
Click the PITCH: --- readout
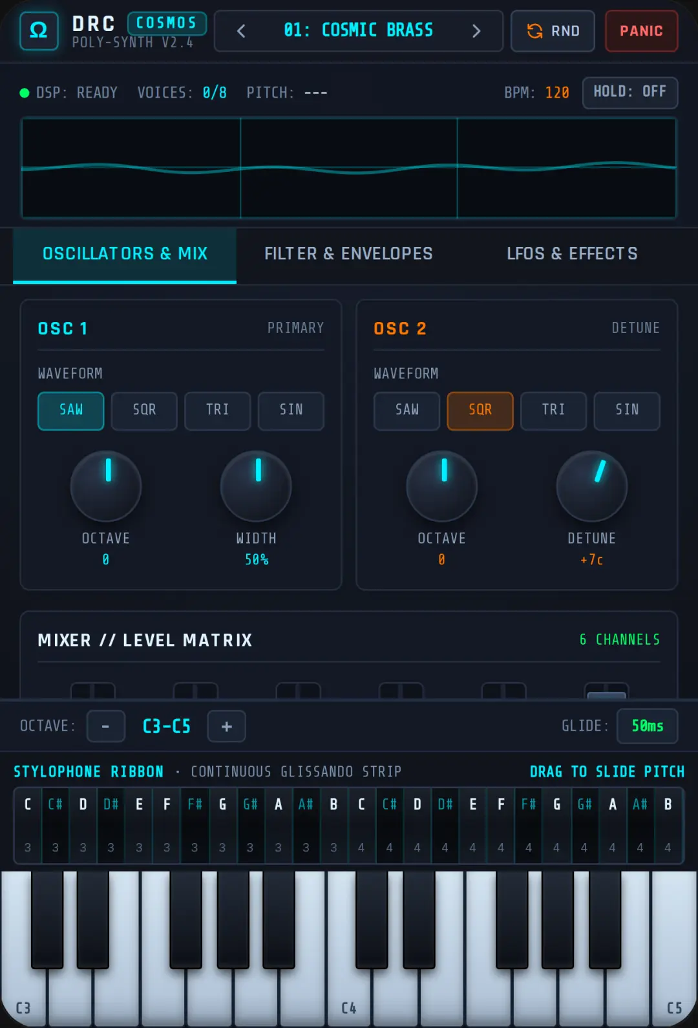point(287,92)
